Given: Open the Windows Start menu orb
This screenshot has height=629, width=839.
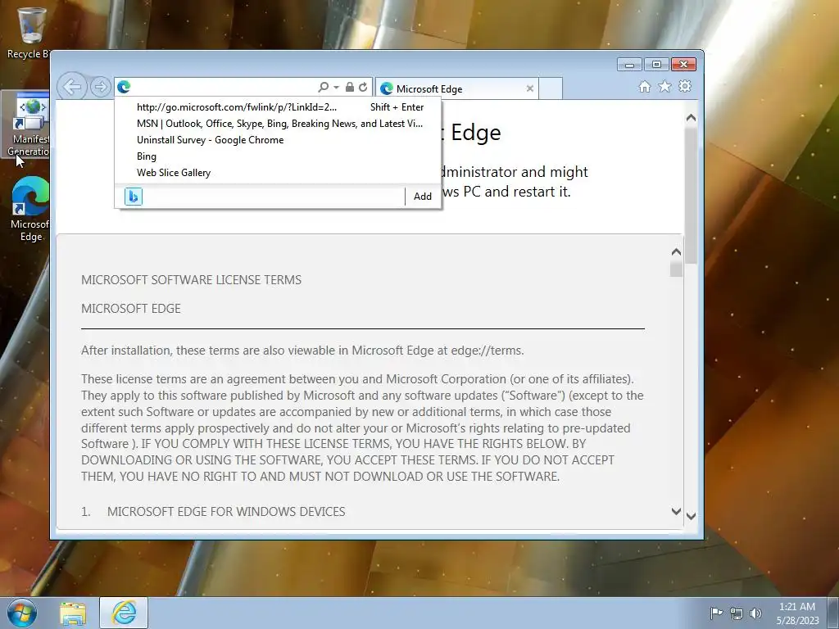Looking at the screenshot, I should pos(22,613).
